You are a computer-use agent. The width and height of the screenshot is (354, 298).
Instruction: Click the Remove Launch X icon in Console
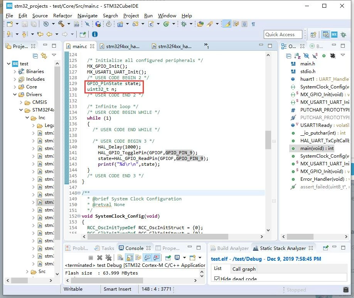[99, 258]
